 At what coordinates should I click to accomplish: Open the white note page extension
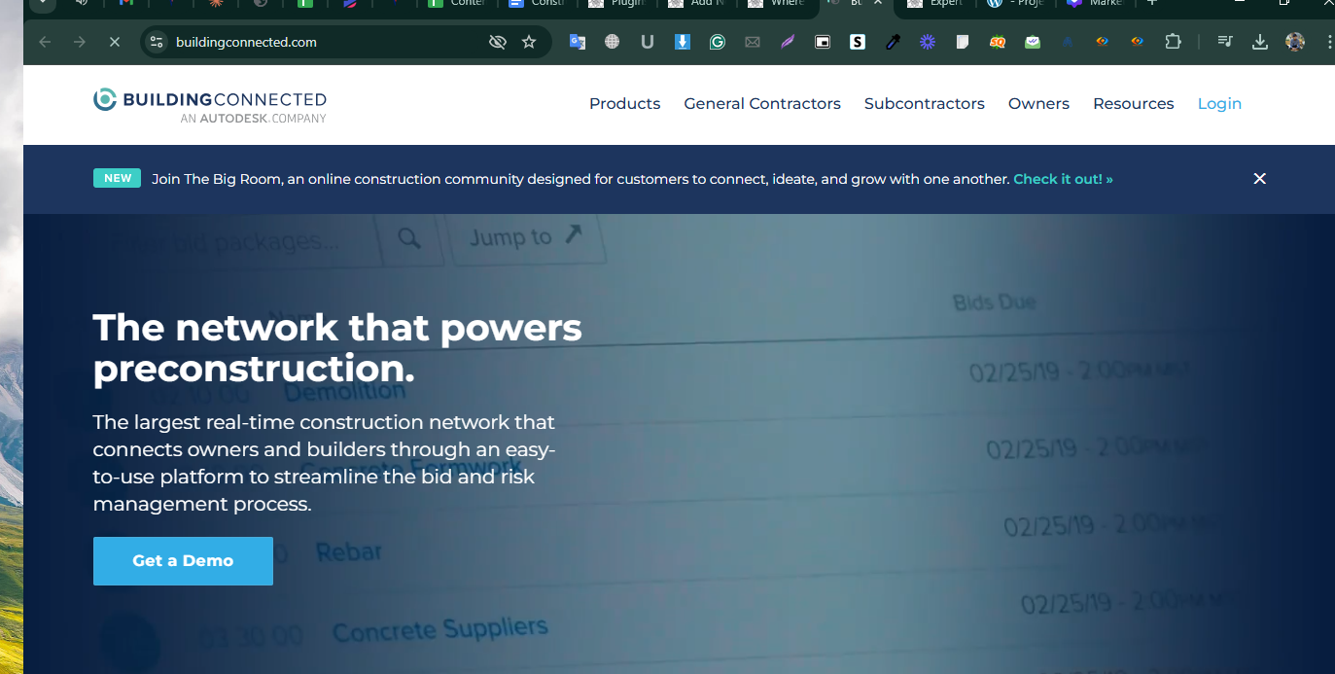pyautogui.click(x=963, y=42)
